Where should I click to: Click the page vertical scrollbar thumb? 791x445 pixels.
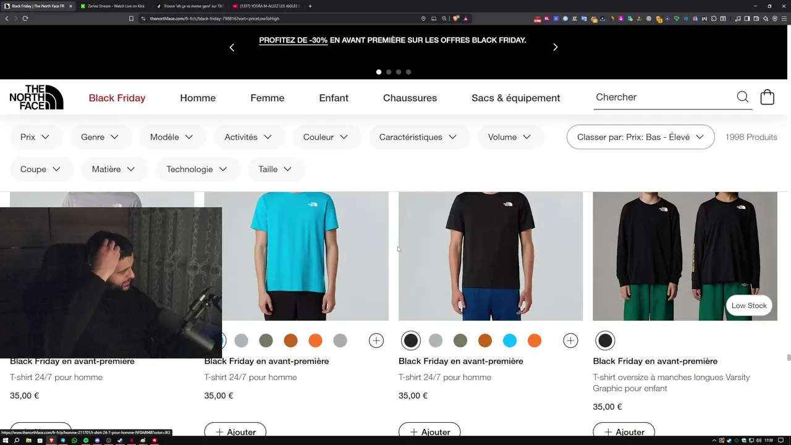pos(788,359)
